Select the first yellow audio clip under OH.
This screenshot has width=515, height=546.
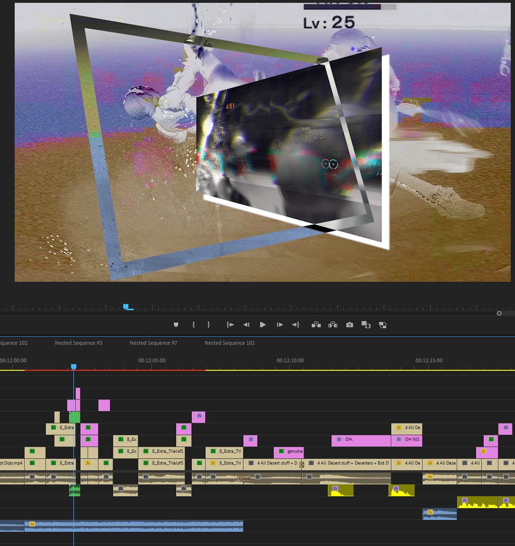coord(341,490)
